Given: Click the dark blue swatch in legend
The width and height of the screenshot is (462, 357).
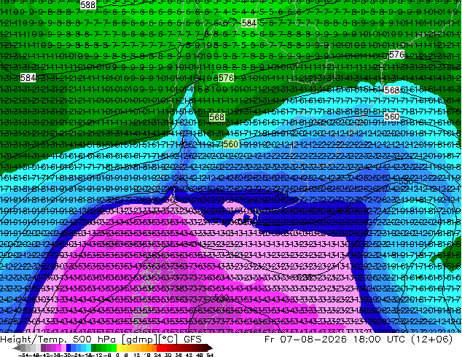Looking at the screenshot, I should click(68, 348).
